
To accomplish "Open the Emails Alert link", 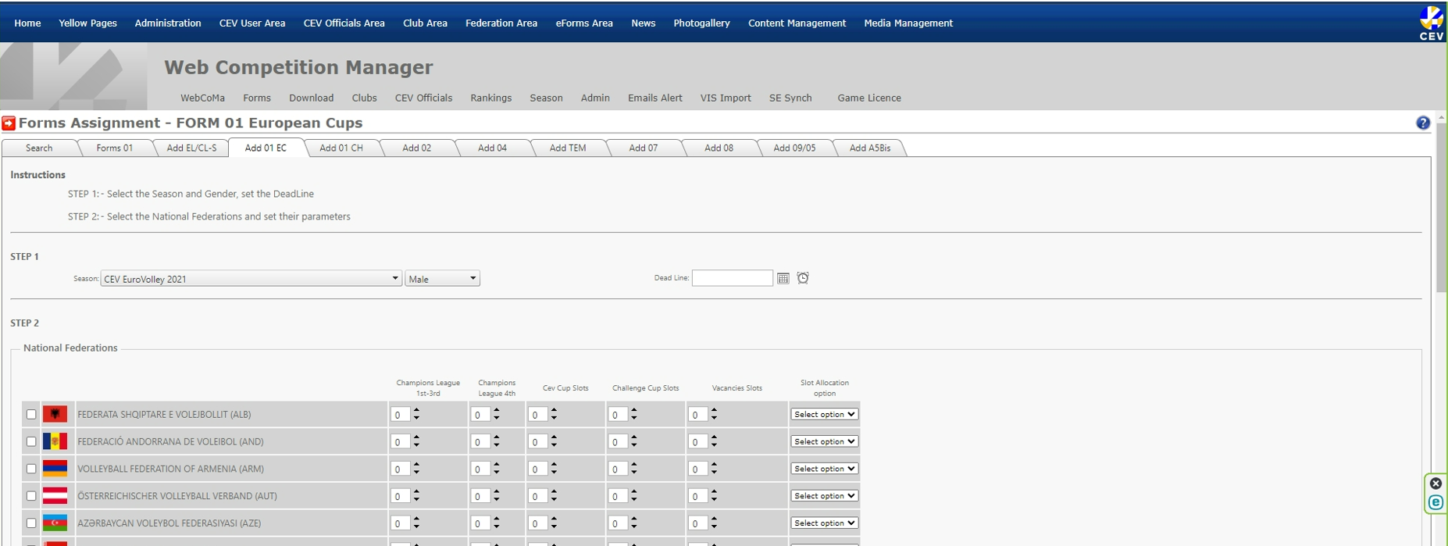I will 654,98.
